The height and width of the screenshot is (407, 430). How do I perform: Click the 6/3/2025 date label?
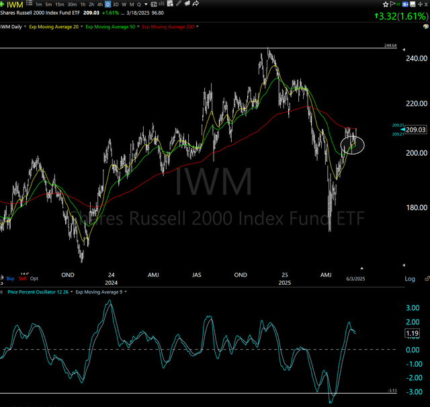(355, 279)
